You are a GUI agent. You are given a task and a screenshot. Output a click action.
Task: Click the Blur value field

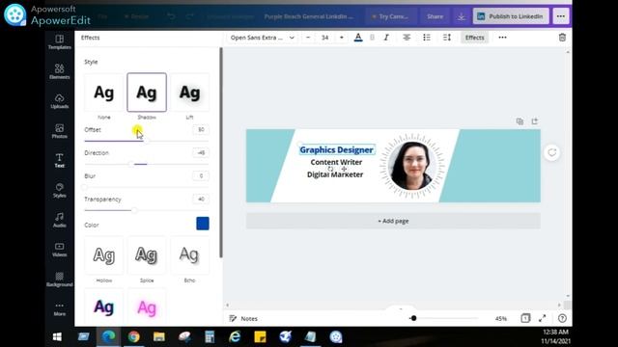(x=201, y=175)
